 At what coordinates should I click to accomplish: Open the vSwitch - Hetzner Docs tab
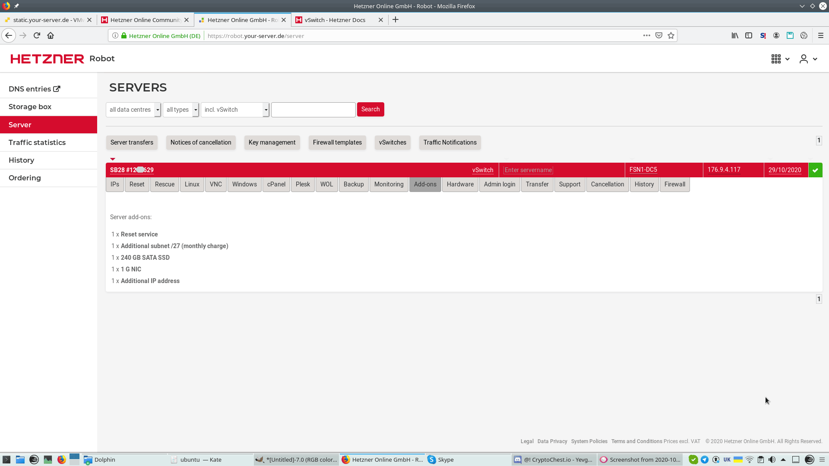tap(335, 20)
